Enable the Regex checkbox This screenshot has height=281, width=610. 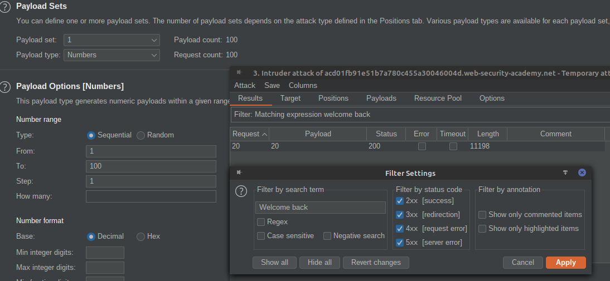click(x=261, y=223)
